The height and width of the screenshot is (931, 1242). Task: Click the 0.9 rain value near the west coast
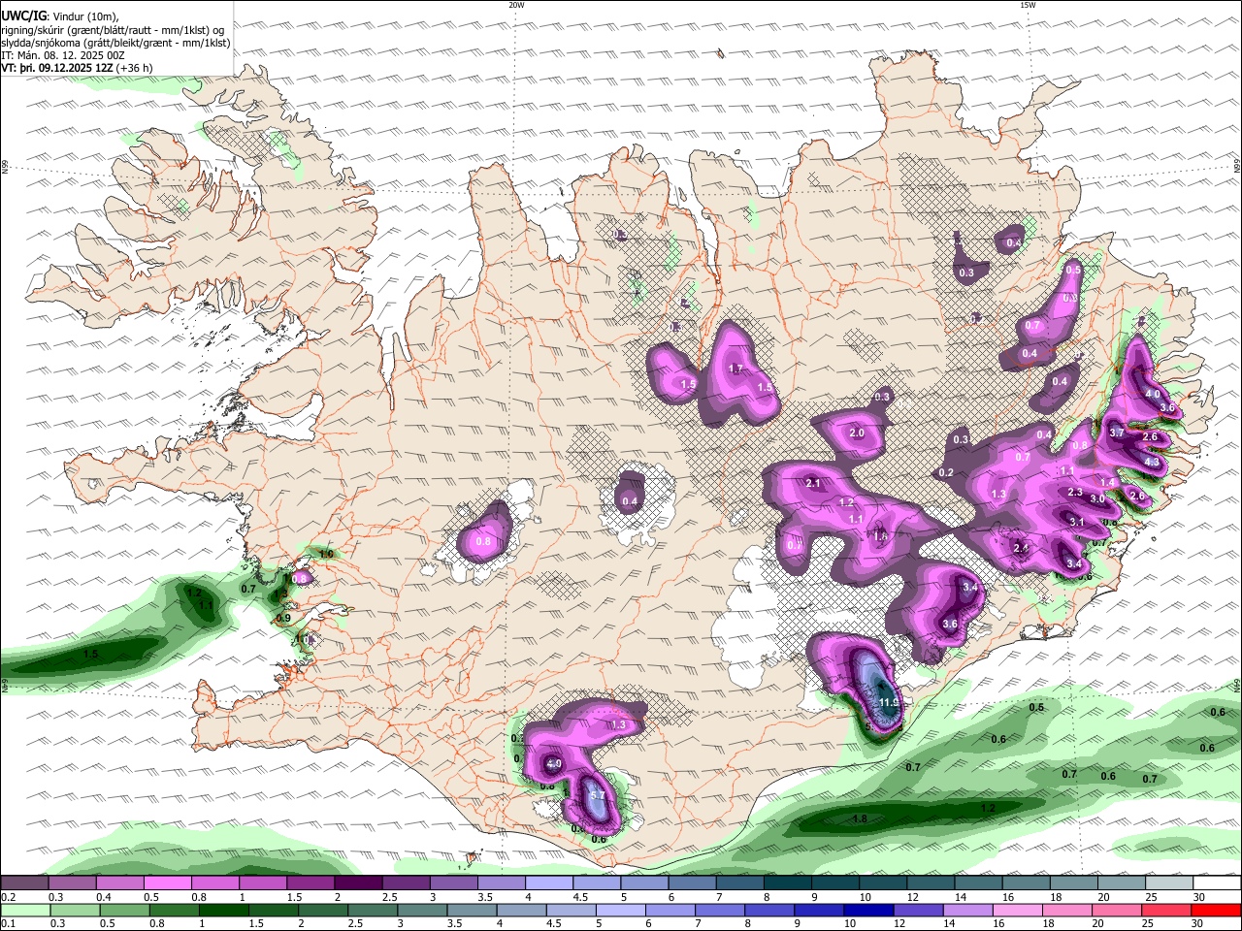click(283, 618)
